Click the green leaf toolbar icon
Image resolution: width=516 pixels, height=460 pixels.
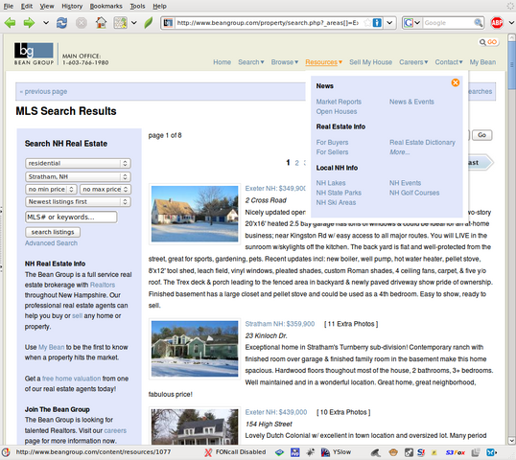coord(149,23)
